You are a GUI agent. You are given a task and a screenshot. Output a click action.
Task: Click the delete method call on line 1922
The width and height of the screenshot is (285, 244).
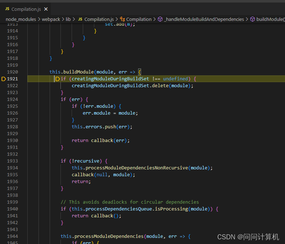pyautogui.click(x=160, y=86)
